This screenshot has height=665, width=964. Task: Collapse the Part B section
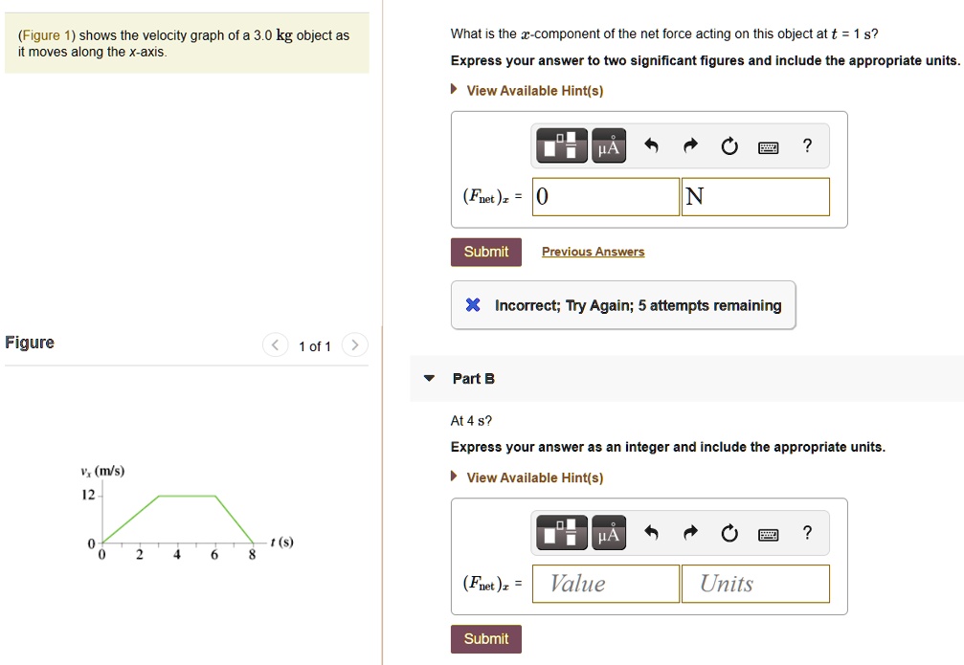click(429, 378)
